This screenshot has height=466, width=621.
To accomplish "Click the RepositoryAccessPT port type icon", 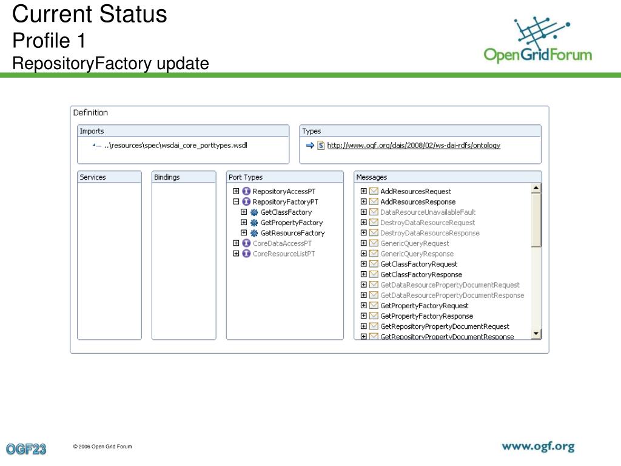I will coord(246,191).
